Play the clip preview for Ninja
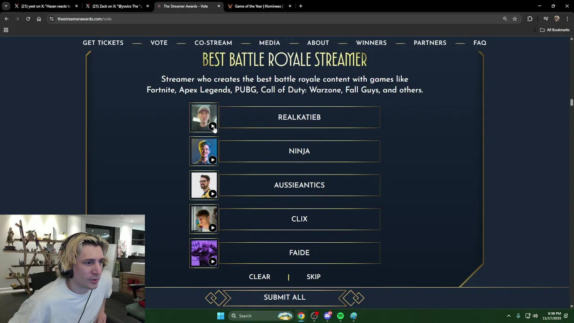This screenshot has height=323, width=574. pos(213,160)
